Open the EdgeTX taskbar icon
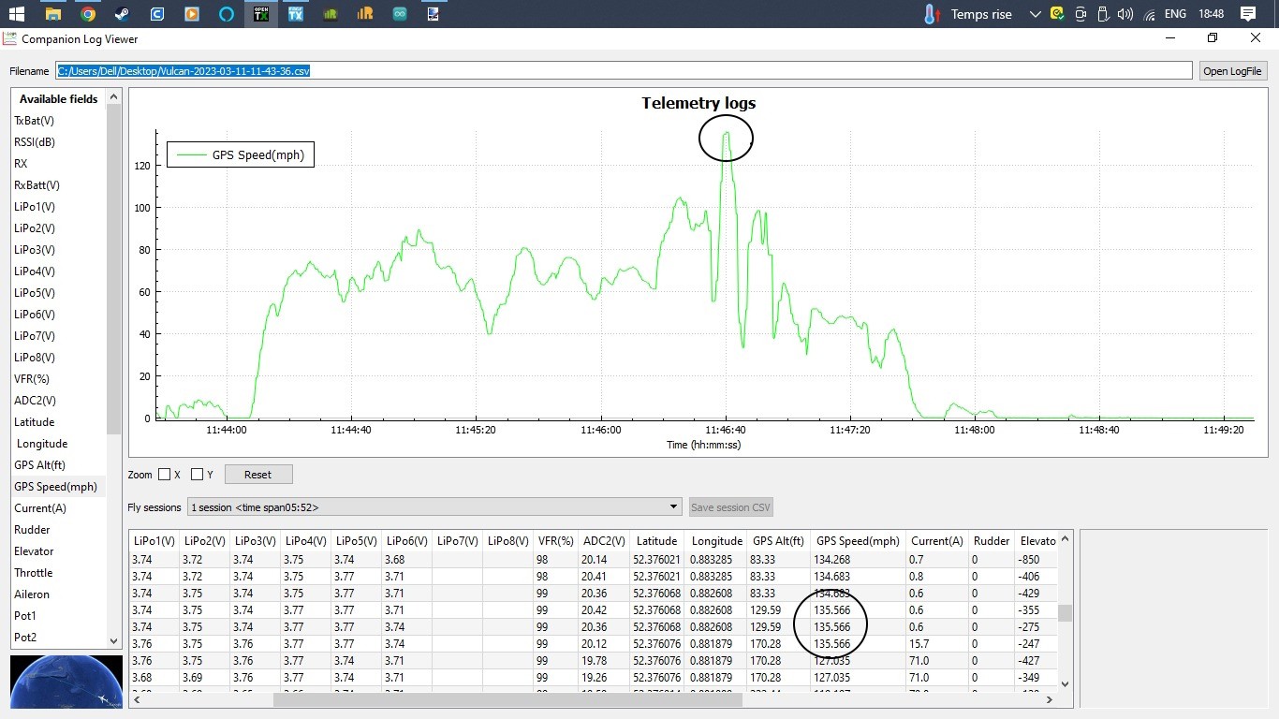This screenshot has width=1279, height=719. (296, 13)
